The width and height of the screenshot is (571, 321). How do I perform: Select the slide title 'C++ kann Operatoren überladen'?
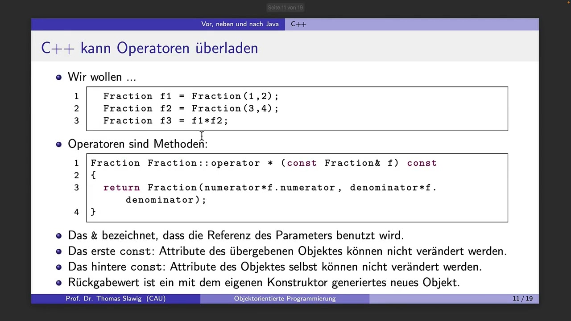tap(149, 48)
